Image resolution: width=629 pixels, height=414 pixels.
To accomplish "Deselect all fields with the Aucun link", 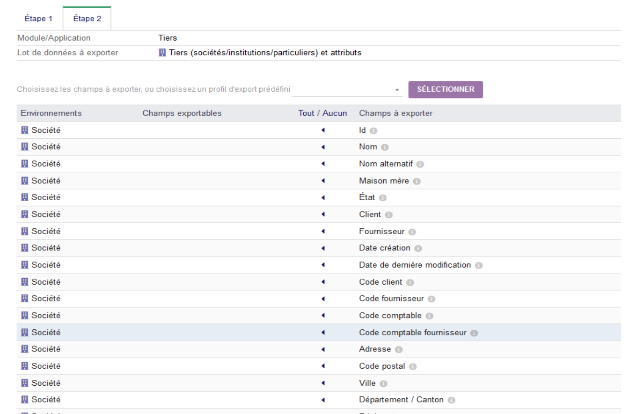I will (335, 113).
